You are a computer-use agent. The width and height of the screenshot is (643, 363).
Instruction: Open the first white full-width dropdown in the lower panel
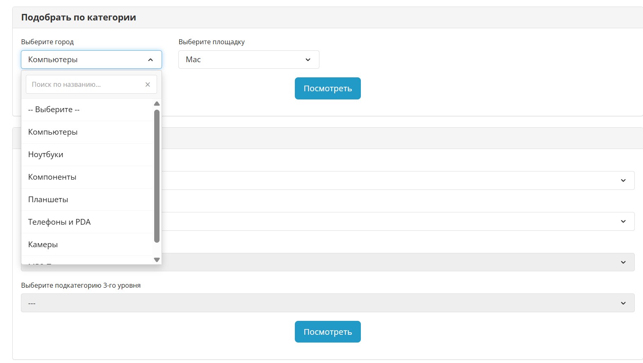(x=397, y=180)
